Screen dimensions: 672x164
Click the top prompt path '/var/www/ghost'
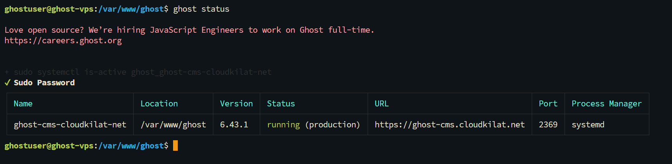pos(131,9)
